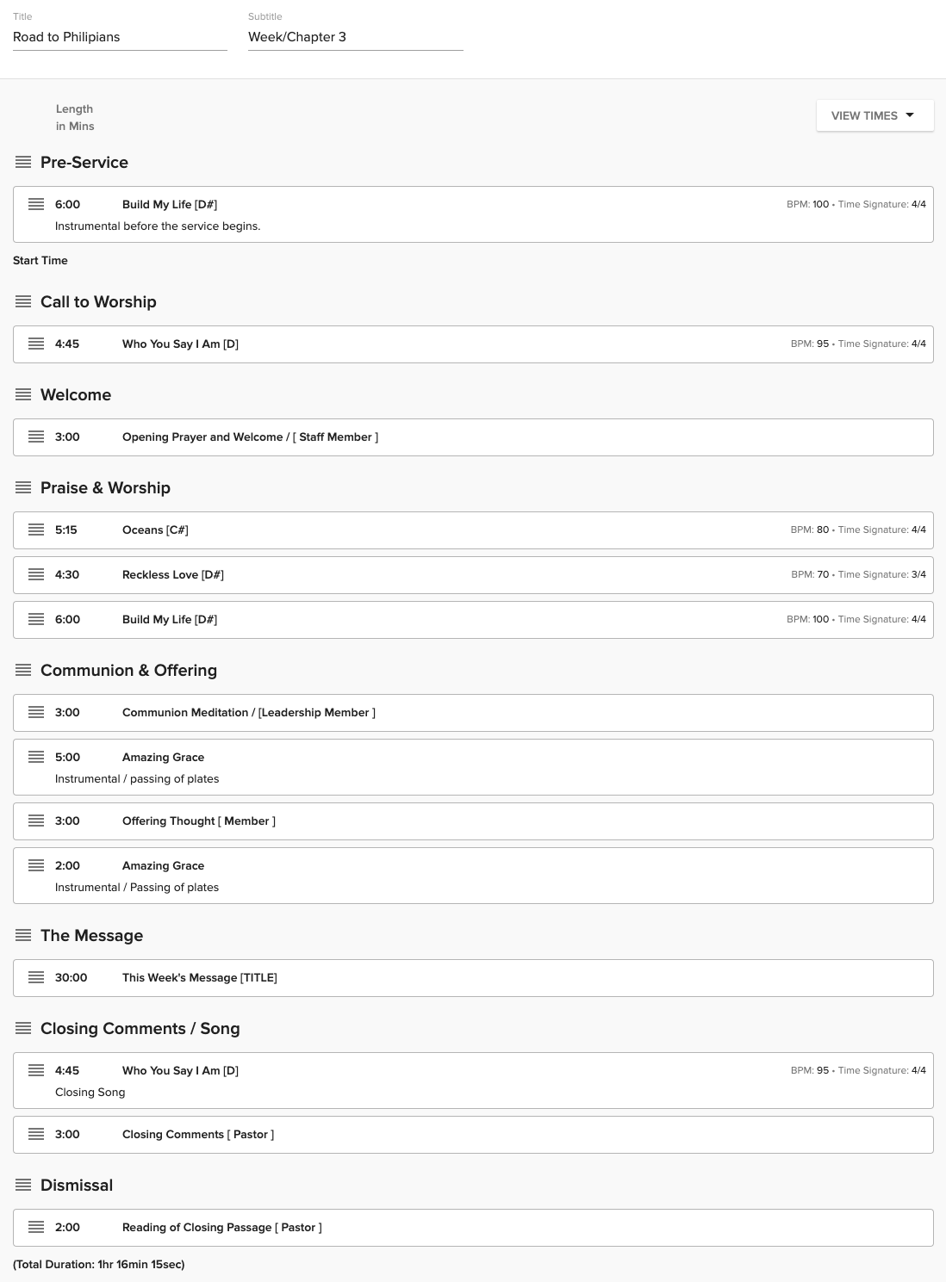This screenshot has width=946, height=1282.
Task: Open Who You Say I Am under Call to Worship
Action: point(180,344)
